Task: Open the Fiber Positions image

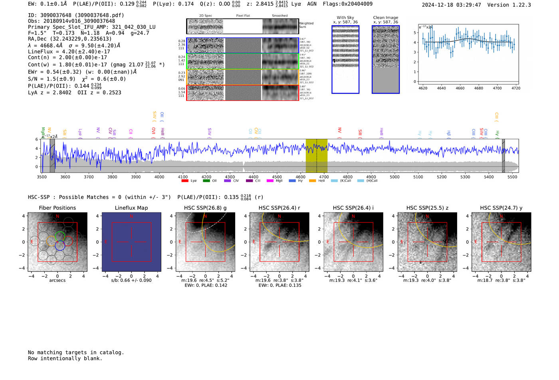Action: pyautogui.click(x=57, y=242)
